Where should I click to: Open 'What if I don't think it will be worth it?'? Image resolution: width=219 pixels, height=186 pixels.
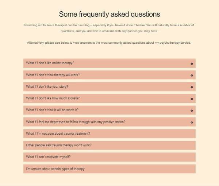coord(109,110)
